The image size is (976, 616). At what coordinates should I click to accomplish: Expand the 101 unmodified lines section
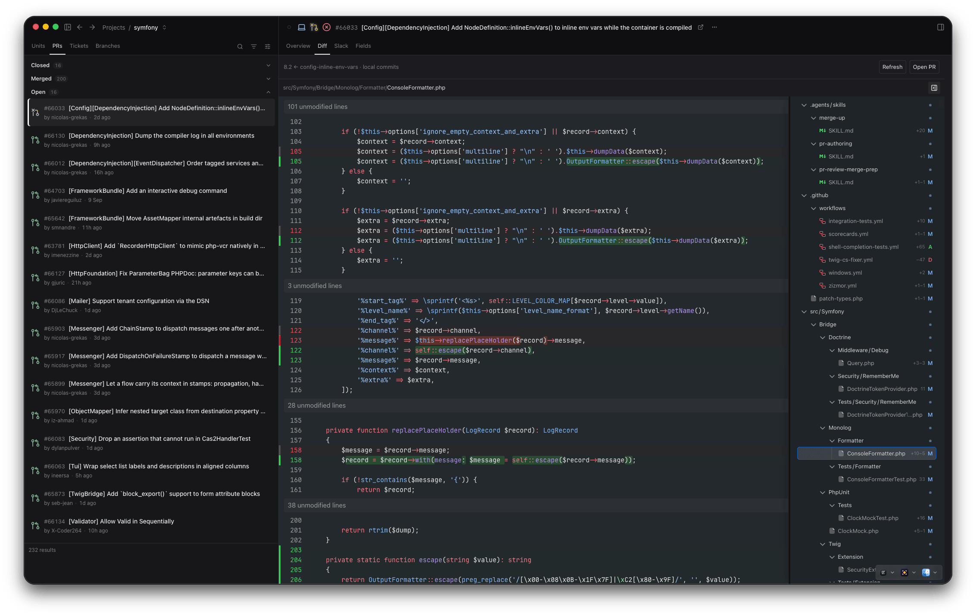(536, 107)
